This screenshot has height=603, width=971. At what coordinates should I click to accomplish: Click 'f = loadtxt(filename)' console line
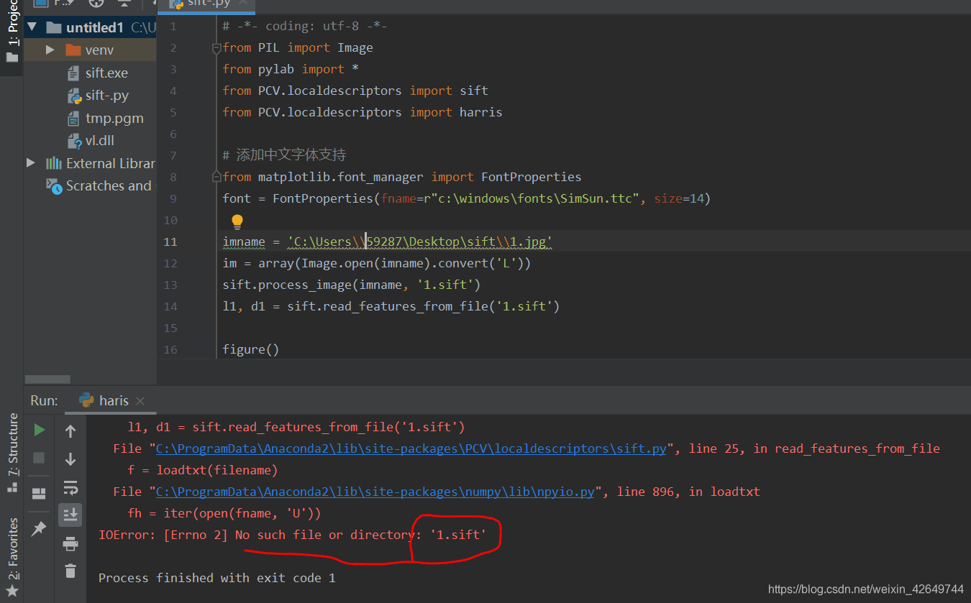(x=203, y=470)
